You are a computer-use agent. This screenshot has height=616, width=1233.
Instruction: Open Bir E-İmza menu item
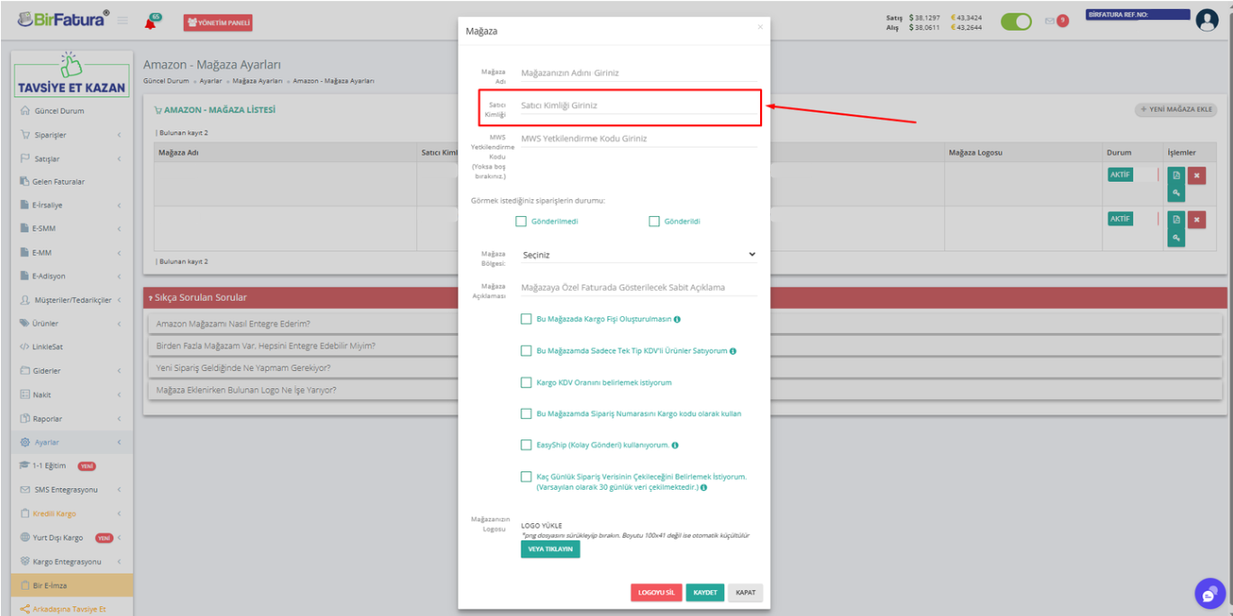point(72,585)
